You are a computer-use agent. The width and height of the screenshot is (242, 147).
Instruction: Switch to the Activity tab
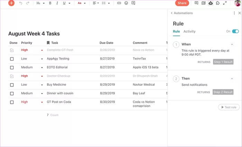coord(189,31)
